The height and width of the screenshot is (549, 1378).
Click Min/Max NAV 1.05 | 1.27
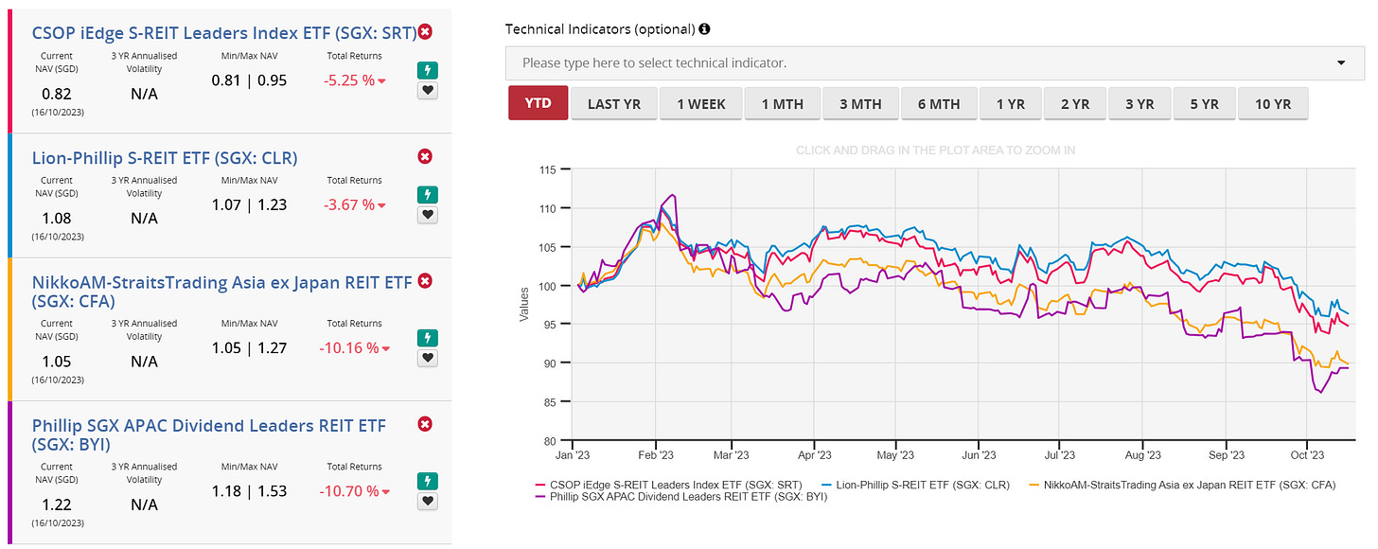coord(249,347)
